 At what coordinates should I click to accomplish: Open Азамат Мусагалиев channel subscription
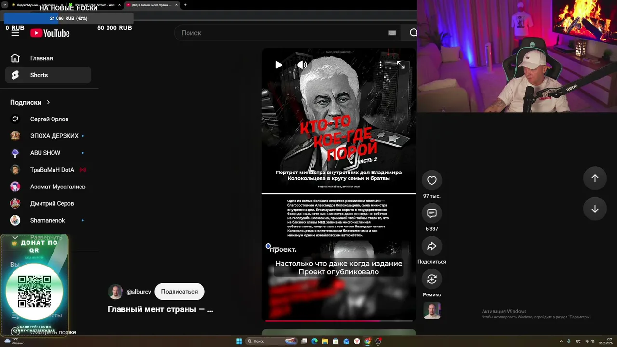point(48,187)
